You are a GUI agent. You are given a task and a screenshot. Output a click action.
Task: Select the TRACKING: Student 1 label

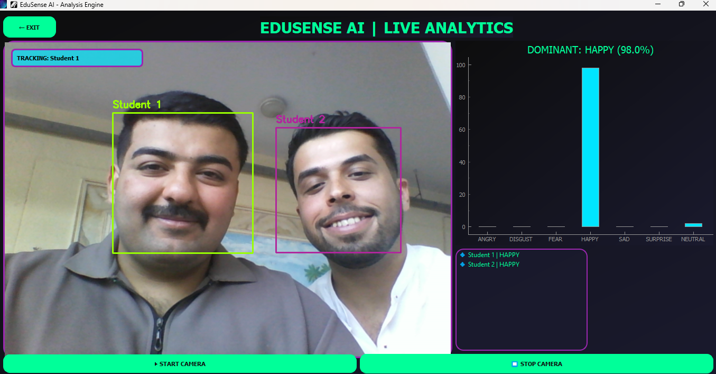pyautogui.click(x=77, y=58)
